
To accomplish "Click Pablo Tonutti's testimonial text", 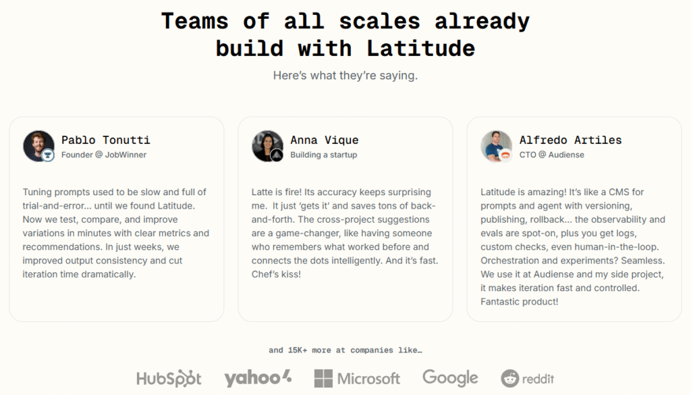I will 116,233.
